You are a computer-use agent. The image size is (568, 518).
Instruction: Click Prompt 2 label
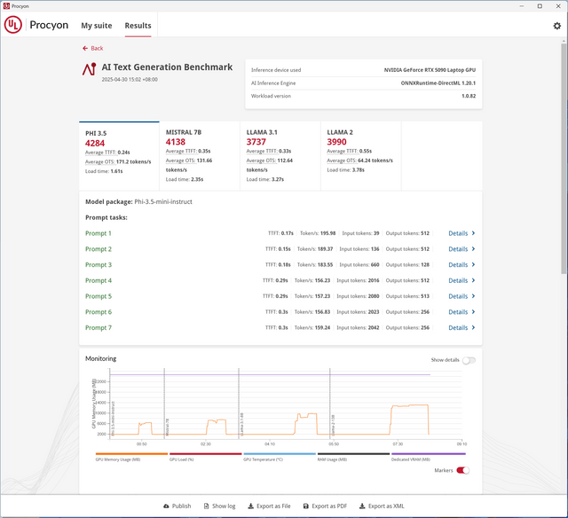[99, 249]
